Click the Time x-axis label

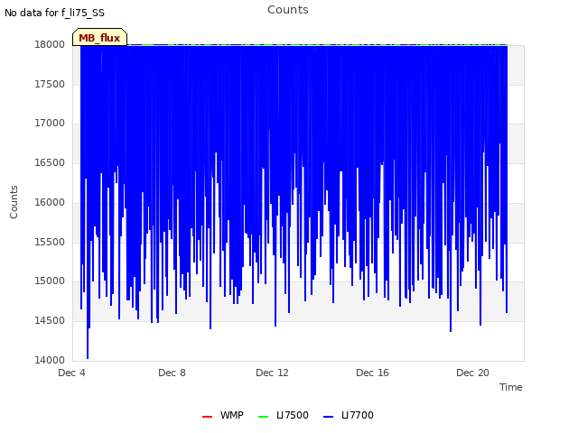point(511,387)
